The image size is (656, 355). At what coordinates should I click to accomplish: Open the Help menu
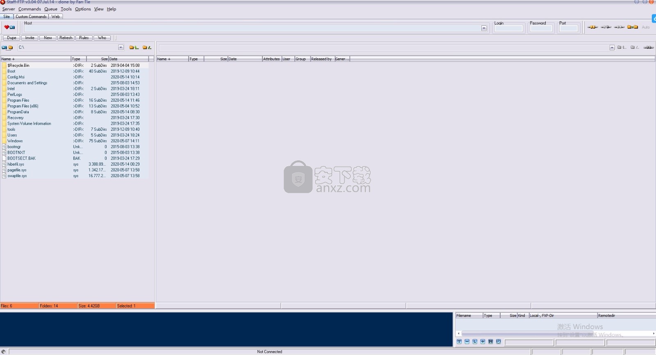[x=112, y=9]
